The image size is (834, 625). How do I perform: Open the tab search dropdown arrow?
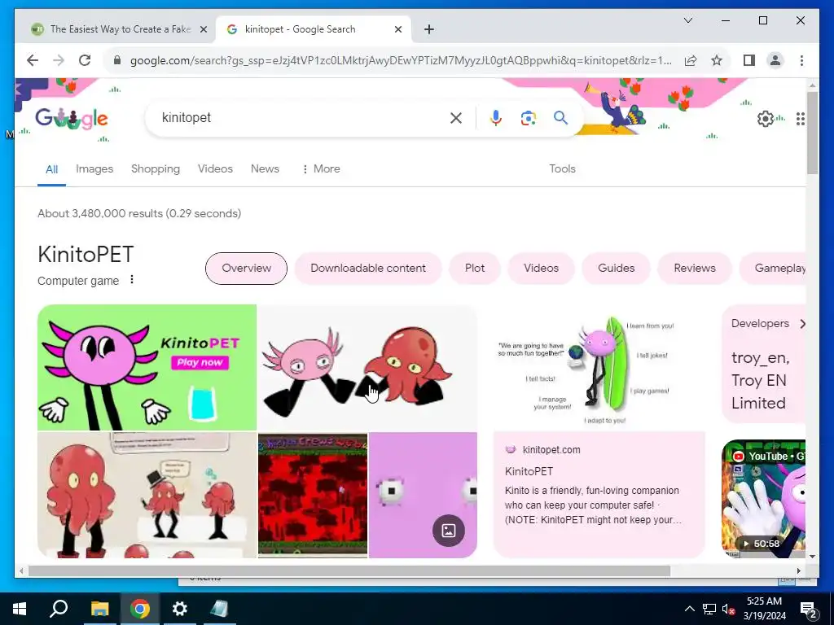tap(687, 20)
